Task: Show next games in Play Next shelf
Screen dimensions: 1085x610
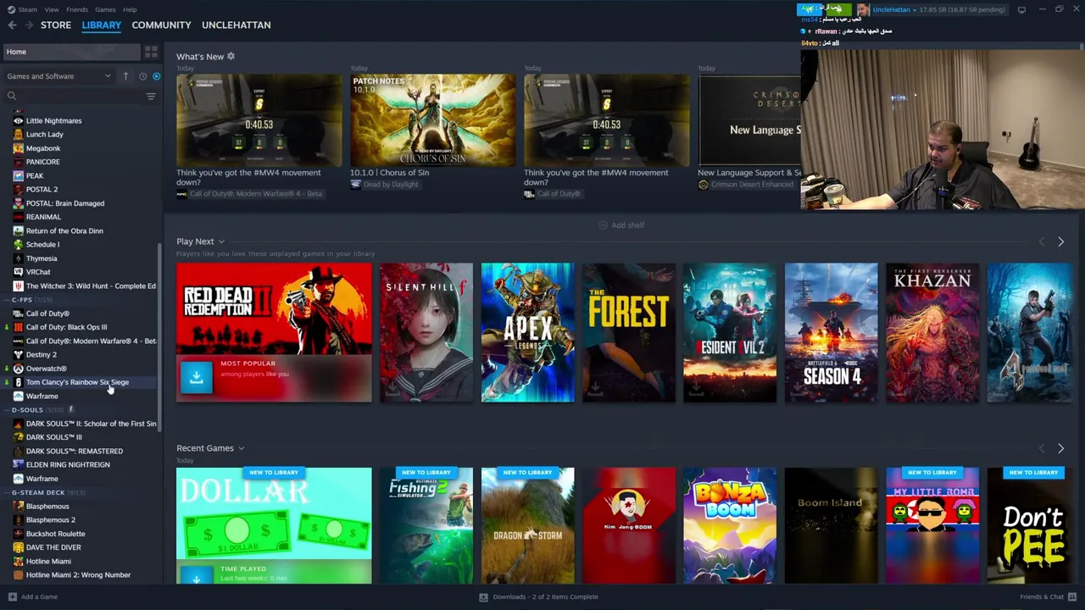Action: 1060,242
